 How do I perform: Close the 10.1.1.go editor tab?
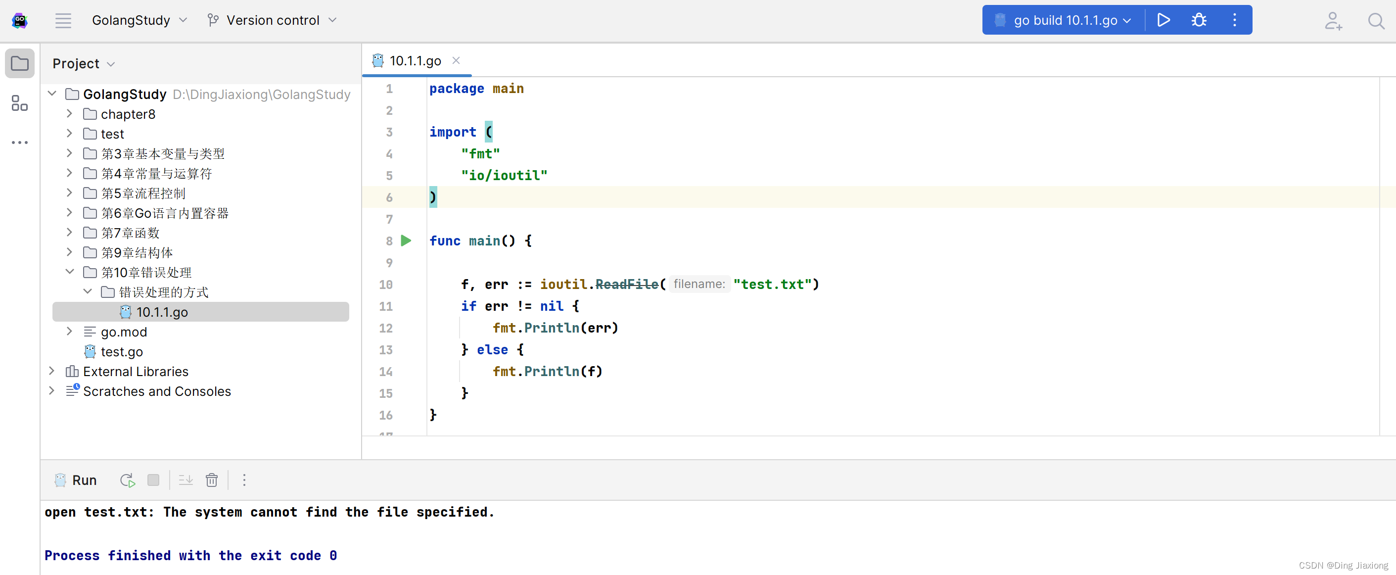tap(456, 61)
